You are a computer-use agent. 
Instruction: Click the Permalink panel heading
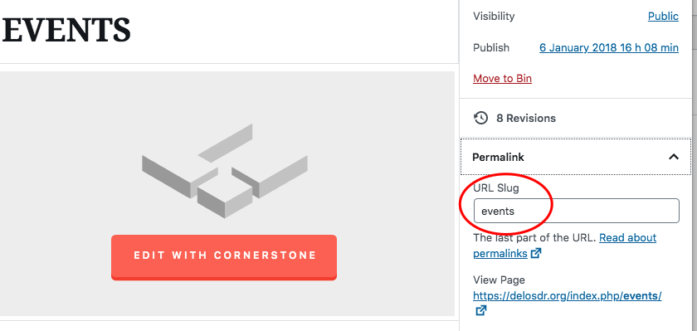(498, 158)
